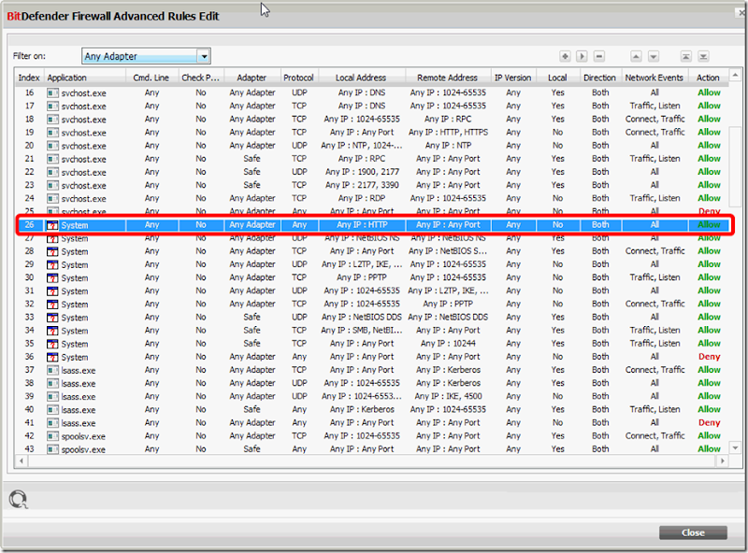Move selected rule to top of list
Image resolution: width=748 pixels, height=553 pixels.
click(x=685, y=56)
